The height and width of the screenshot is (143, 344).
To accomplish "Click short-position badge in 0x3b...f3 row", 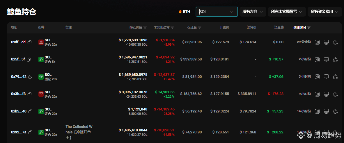I will [41, 94].
